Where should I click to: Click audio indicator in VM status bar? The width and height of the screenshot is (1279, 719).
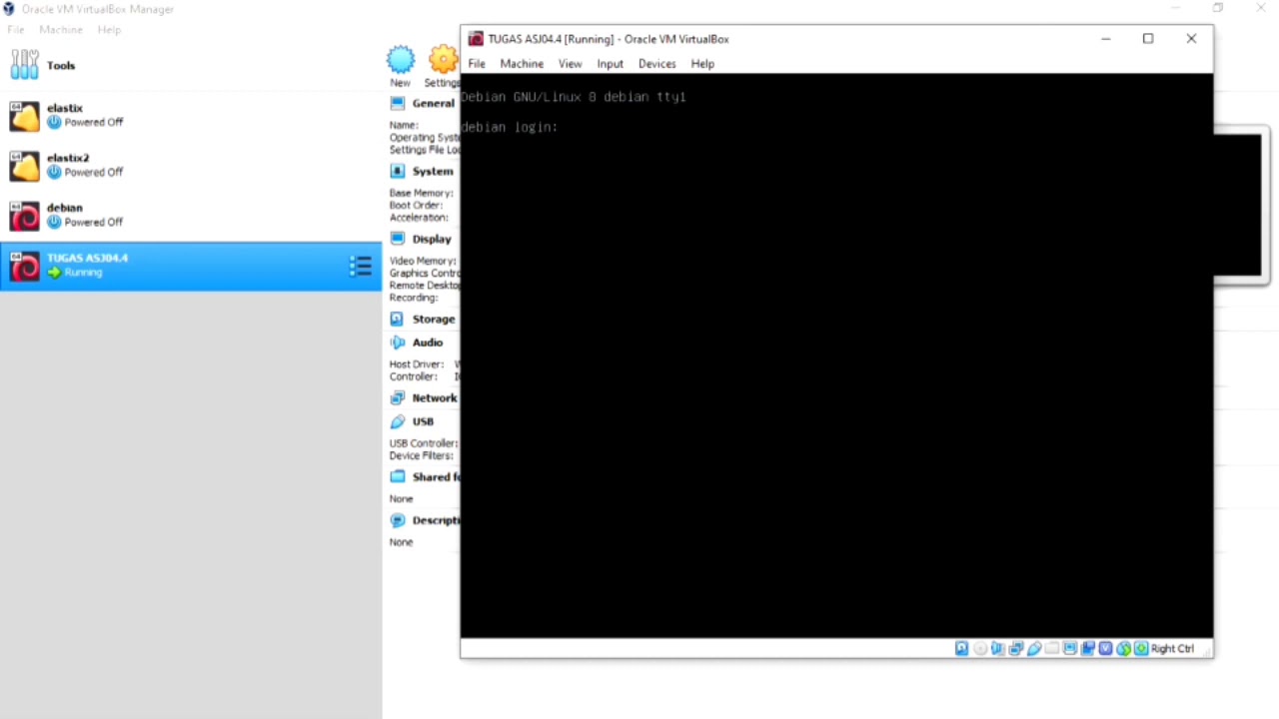pyautogui.click(x=998, y=648)
